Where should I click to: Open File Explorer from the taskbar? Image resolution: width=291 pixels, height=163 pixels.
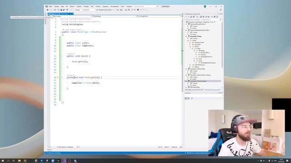(19, 161)
